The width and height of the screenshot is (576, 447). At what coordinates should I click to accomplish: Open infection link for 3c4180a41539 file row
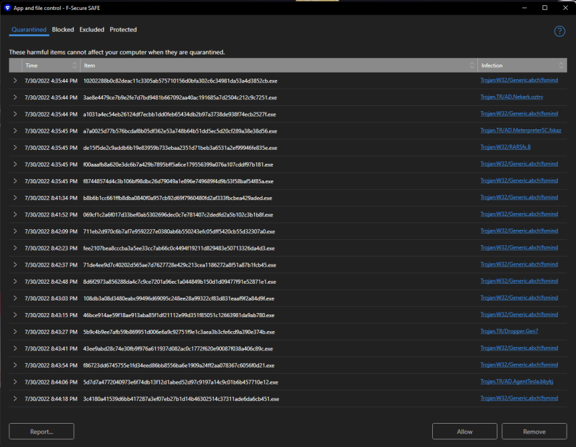pos(519,398)
